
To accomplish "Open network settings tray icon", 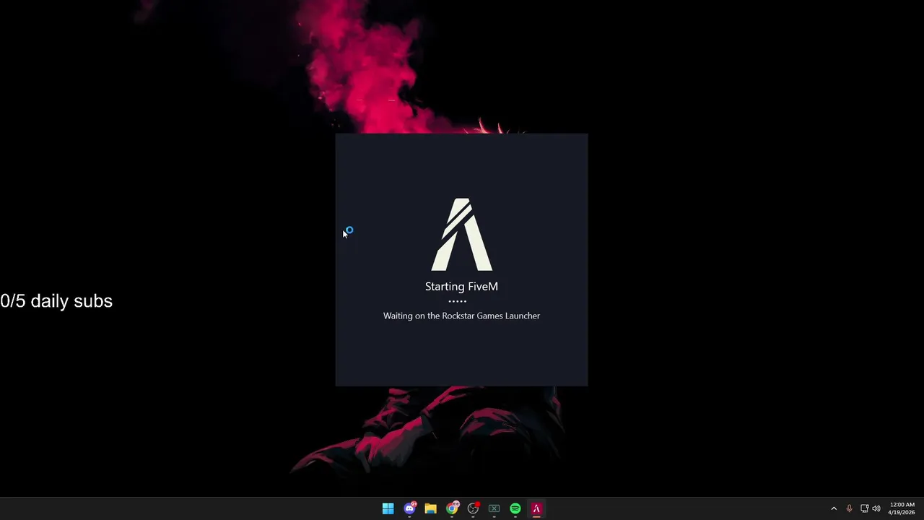I will 864,508.
